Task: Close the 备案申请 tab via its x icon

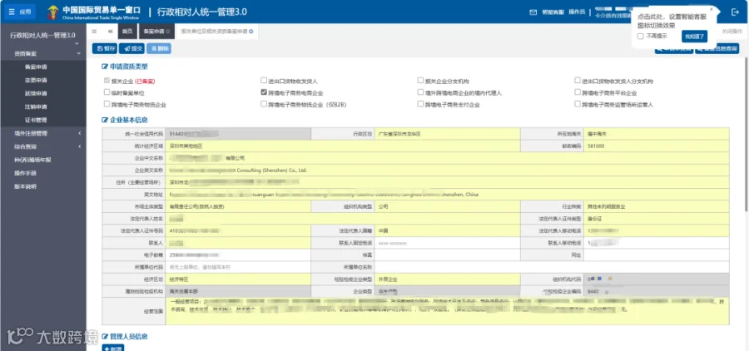Action: coord(167,32)
